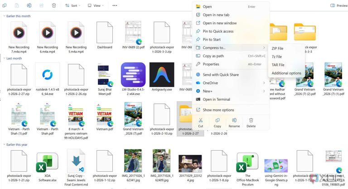Image resolution: width=348 pixels, height=189 pixels.
Task: Select TAR File compression option
Action: point(286,65)
